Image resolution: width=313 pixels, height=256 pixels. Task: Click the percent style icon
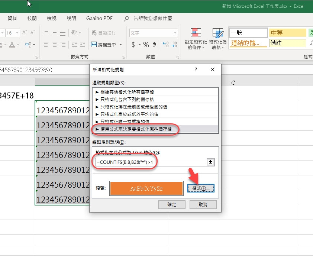[146, 45]
